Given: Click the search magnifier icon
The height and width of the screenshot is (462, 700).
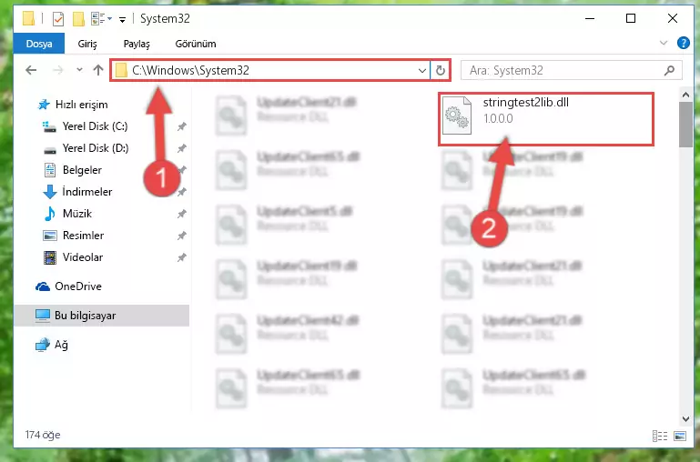Looking at the screenshot, I should point(669,70).
